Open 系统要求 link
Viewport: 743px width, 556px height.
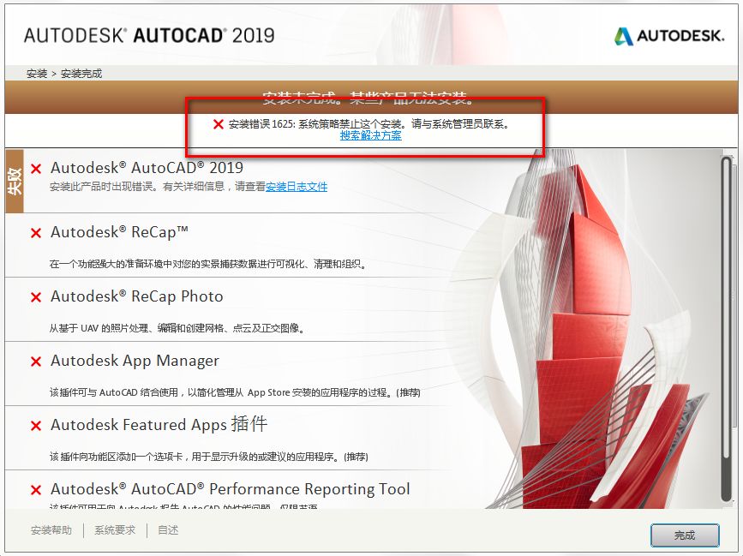click(x=115, y=530)
